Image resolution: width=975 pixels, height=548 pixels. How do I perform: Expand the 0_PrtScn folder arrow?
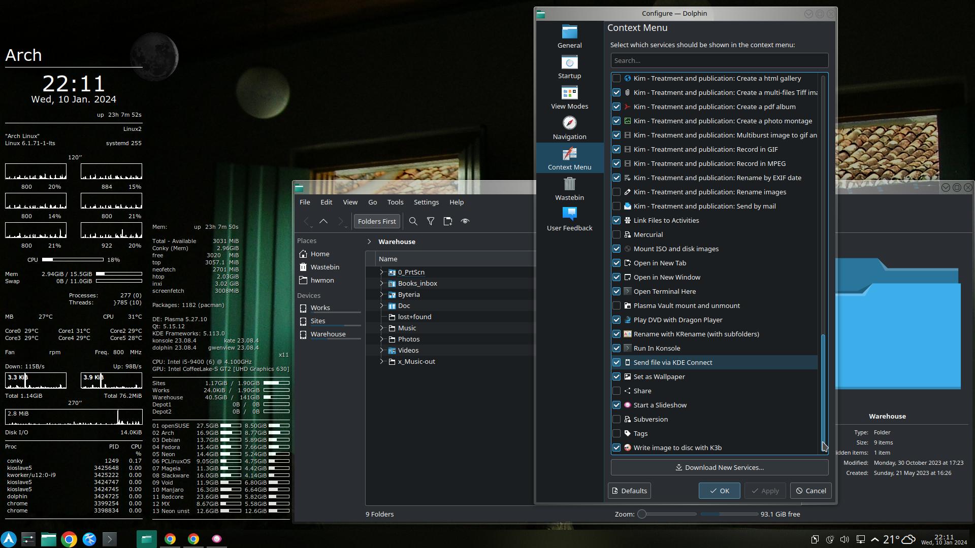tap(381, 272)
